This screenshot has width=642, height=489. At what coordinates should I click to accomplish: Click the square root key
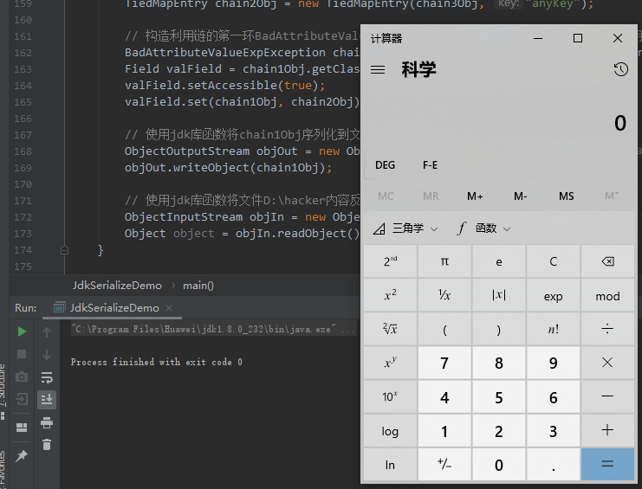point(390,329)
